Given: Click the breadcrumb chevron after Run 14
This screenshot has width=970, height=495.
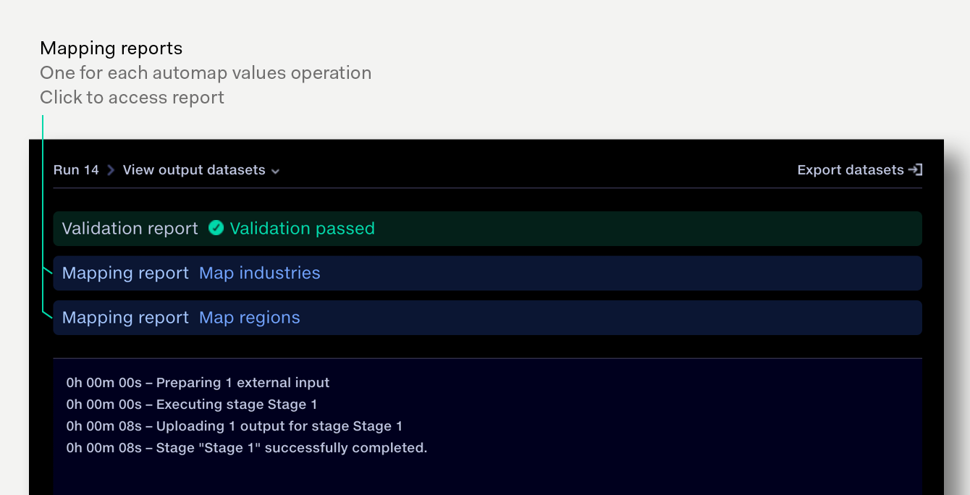Looking at the screenshot, I should pos(110,169).
